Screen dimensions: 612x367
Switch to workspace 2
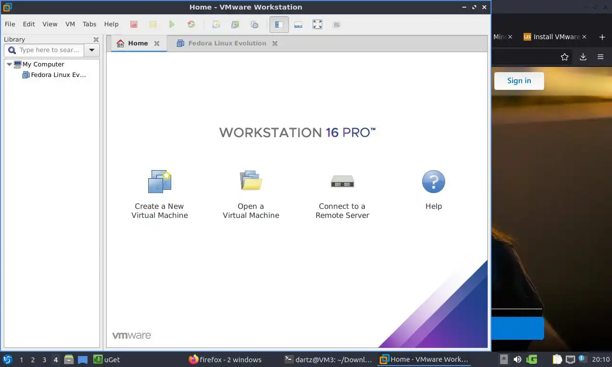coord(33,360)
